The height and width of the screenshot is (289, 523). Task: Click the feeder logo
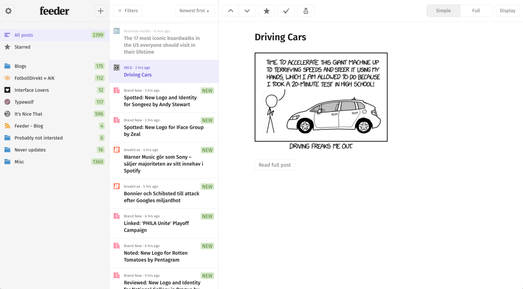click(x=54, y=11)
